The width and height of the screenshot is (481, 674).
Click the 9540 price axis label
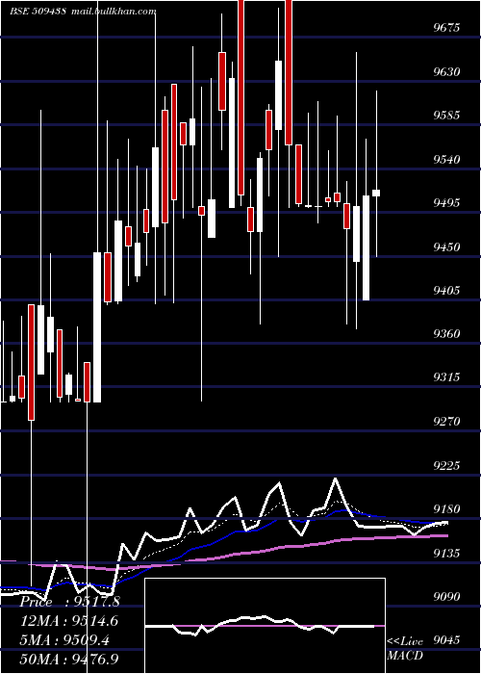click(x=446, y=160)
